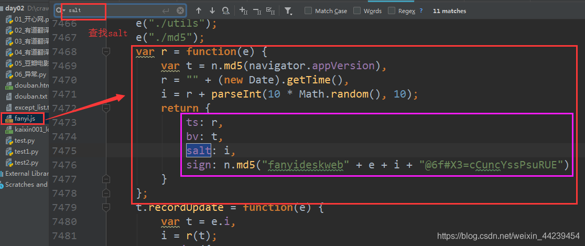This screenshot has width=585, height=246.
Task: Click the JS icon beside fanyi.js
Action: pyautogui.click(x=9, y=119)
